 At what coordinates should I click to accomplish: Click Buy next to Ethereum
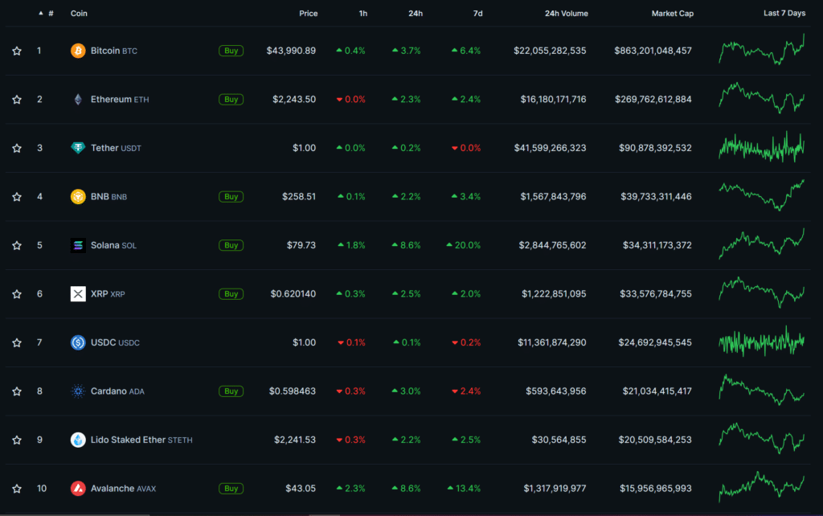(231, 99)
